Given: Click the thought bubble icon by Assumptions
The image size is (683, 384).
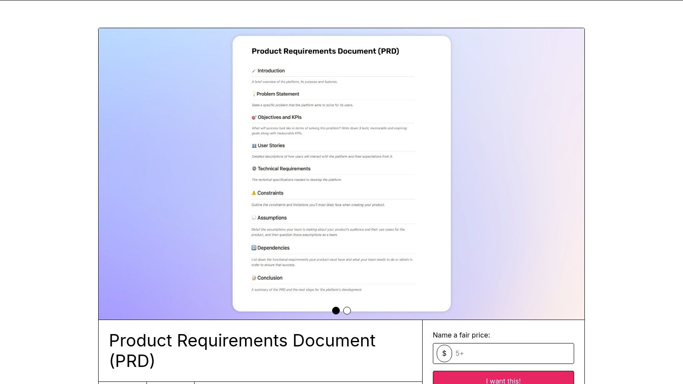Looking at the screenshot, I should [x=254, y=218].
